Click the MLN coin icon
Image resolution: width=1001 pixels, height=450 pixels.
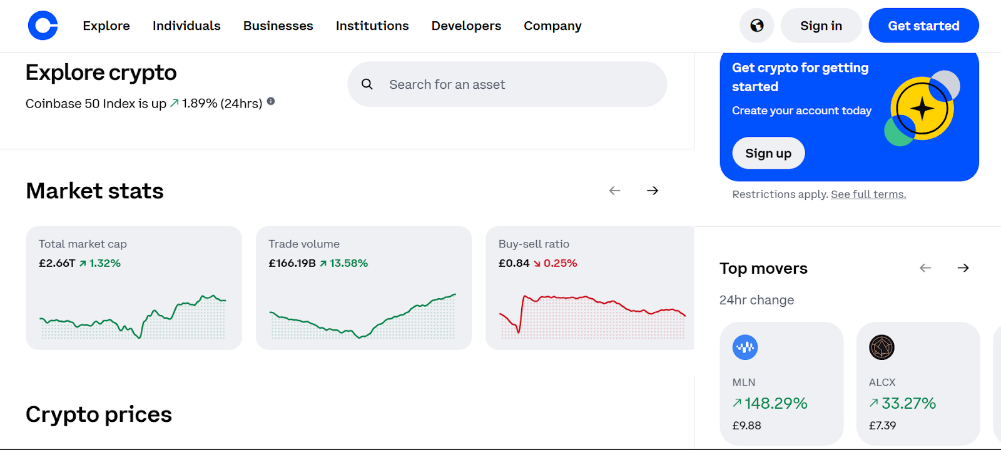tap(744, 347)
